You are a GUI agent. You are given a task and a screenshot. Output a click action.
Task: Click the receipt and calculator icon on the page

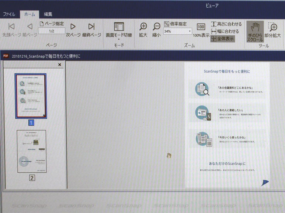(204, 139)
